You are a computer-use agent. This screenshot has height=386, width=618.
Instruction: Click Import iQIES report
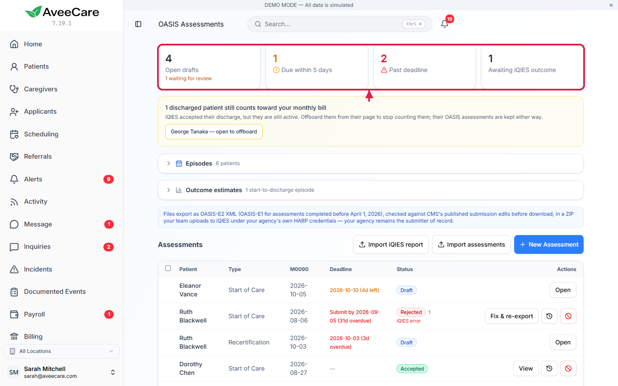391,244
